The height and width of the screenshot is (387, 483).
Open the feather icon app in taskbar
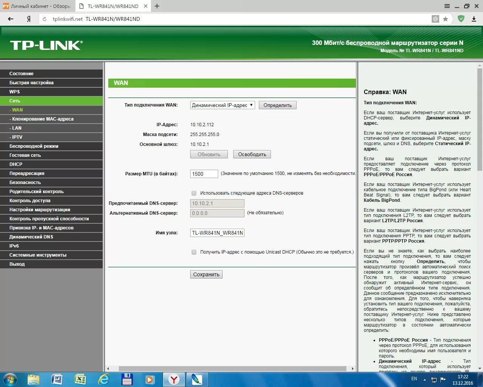[197, 379]
